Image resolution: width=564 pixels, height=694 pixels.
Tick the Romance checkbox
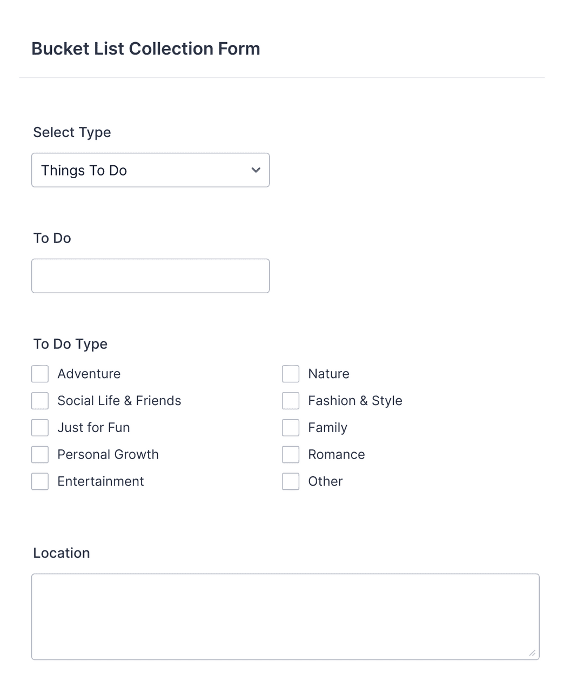pyautogui.click(x=290, y=454)
